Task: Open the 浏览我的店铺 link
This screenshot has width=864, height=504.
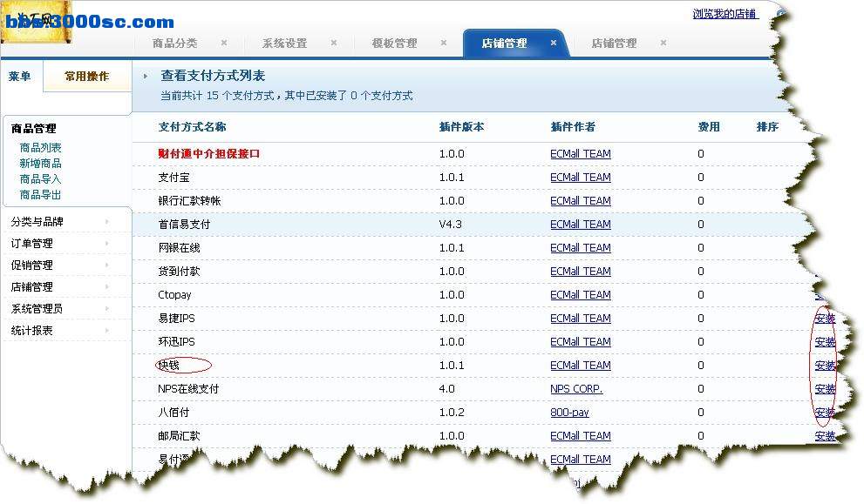Action: coord(725,14)
